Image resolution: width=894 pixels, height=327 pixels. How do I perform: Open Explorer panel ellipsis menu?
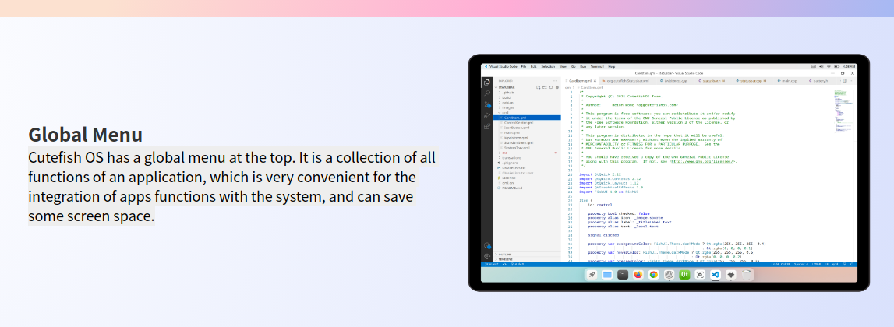click(x=555, y=81)
